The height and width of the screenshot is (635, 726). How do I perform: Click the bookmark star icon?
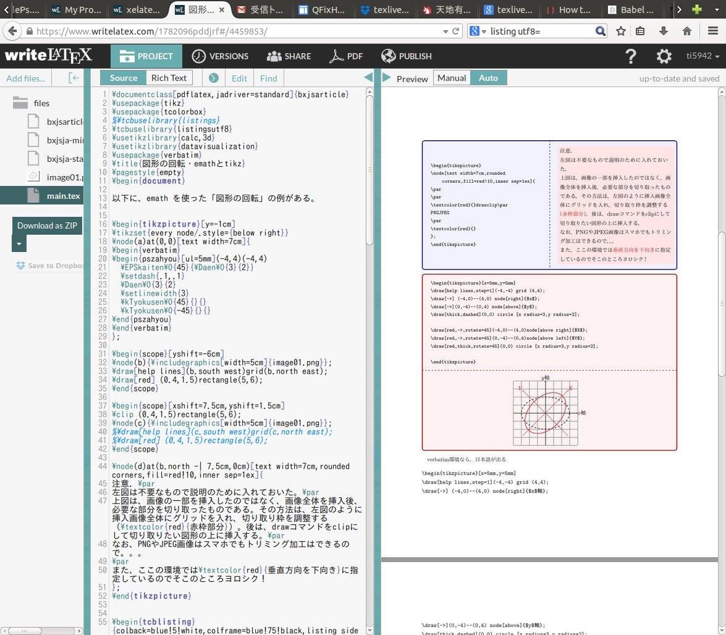[x=621, y=31]
